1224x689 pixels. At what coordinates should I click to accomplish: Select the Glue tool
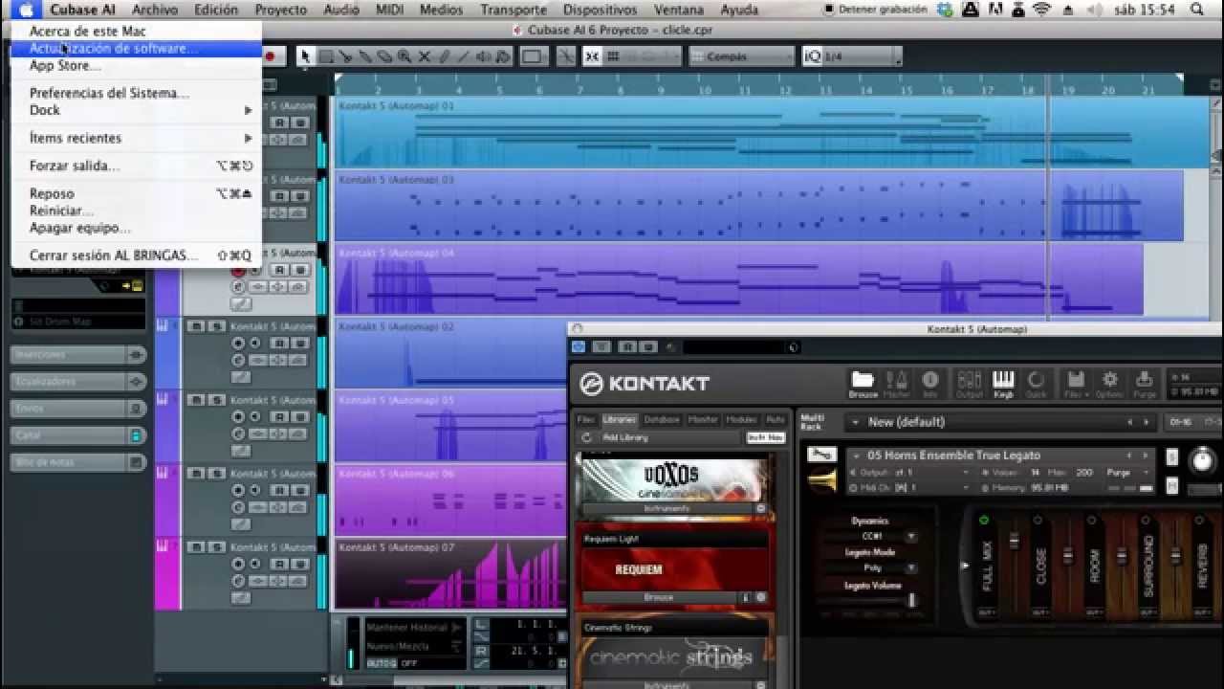[x=365, y=56]
